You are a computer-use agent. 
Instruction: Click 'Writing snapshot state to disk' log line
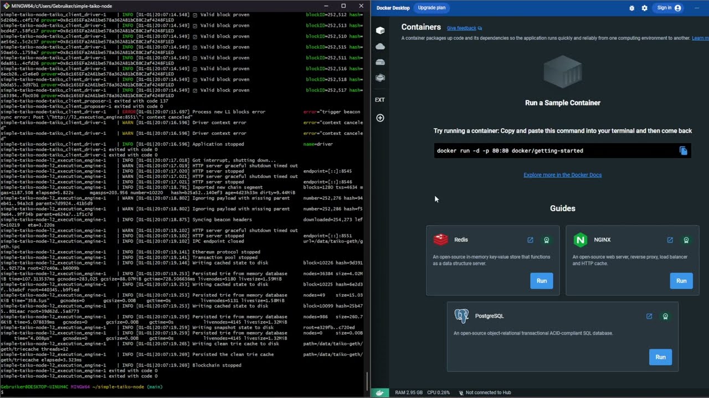tap(233, 327)
